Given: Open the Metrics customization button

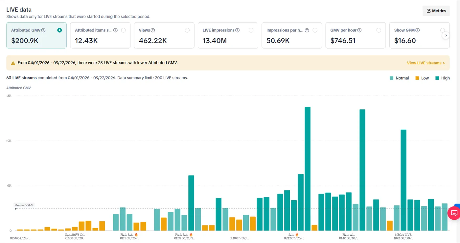Looking at the screenshot, I should pos(436,11).
